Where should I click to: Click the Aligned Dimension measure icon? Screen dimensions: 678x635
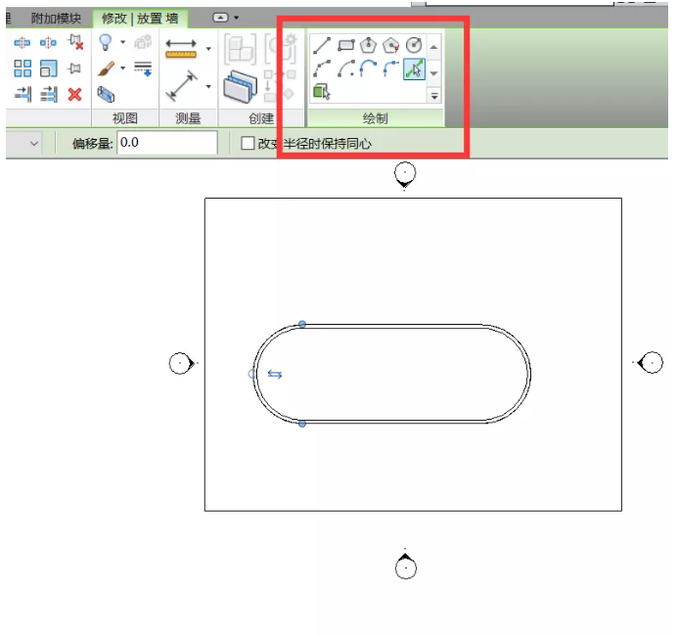tap(181, 49)
